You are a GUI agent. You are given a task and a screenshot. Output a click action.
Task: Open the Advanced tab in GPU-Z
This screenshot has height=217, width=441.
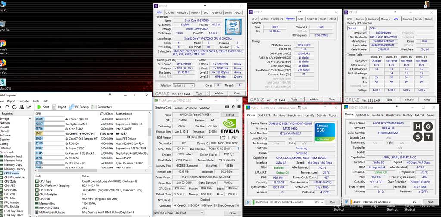[191, 108]
